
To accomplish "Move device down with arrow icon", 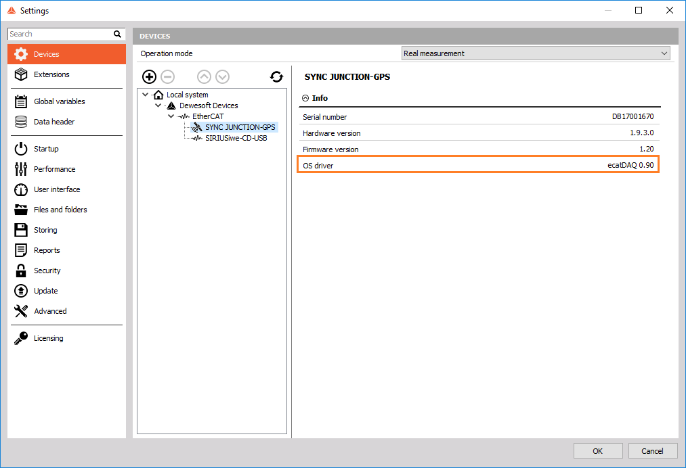I will [222, 77].
